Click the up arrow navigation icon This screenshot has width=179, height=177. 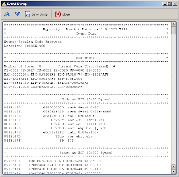(x=7, y=14)
